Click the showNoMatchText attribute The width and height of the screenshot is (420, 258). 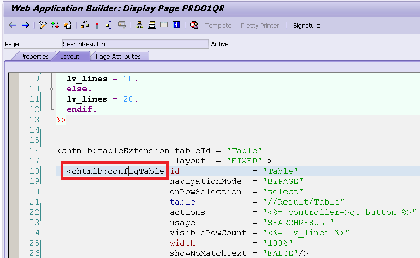tap(208, 253)
